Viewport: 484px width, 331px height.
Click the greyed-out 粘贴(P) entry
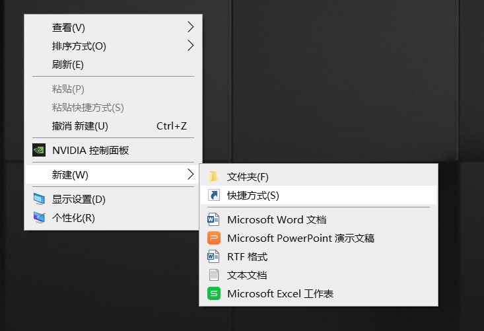coord(68,89)
